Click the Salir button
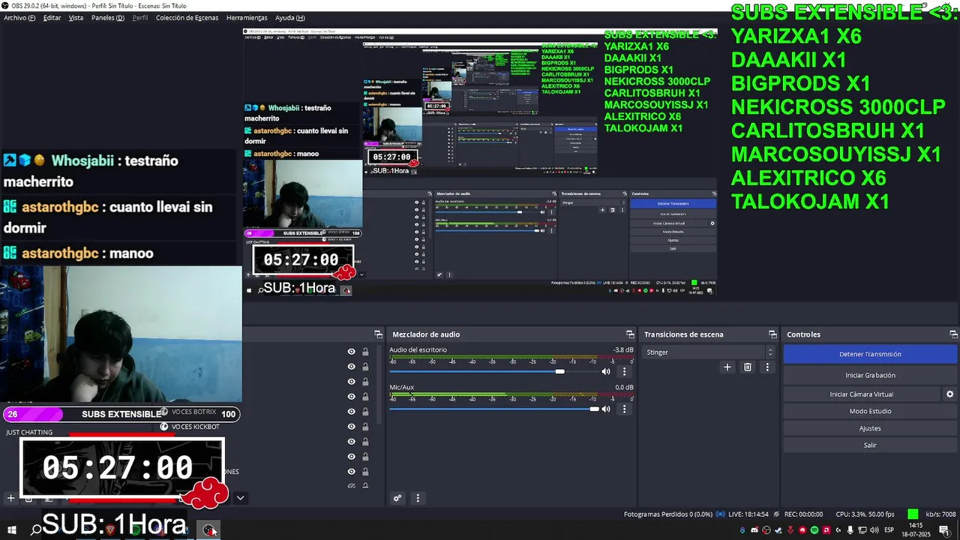 coord(870,445)
